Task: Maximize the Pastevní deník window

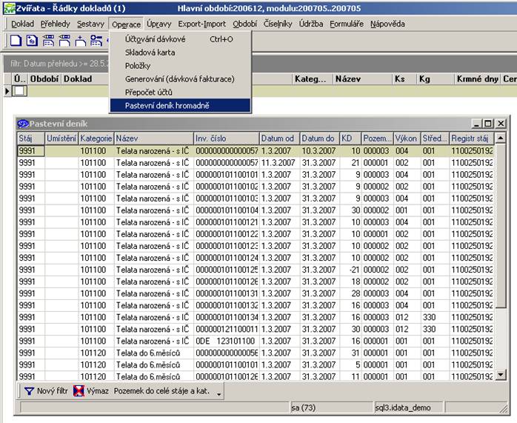Action: (x=488, y=124)
